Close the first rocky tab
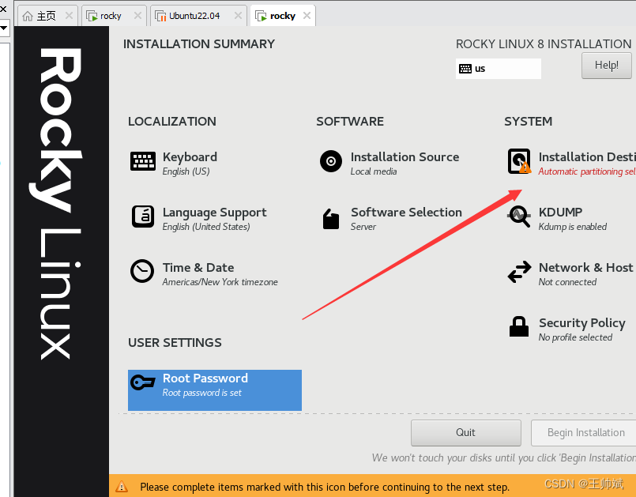The image size is (636, 497). pyautogui.click(x=138, y=16)
